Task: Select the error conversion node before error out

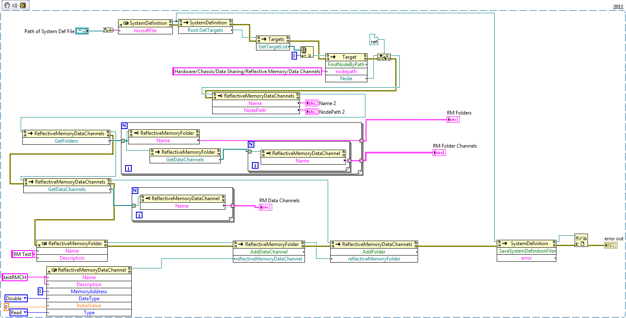Action: click(x=581, y=241)
